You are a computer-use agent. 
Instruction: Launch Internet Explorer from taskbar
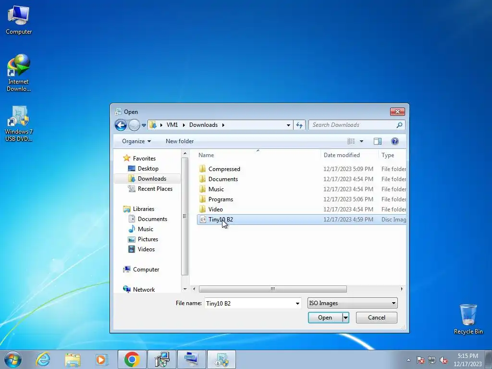coord(43,359)
